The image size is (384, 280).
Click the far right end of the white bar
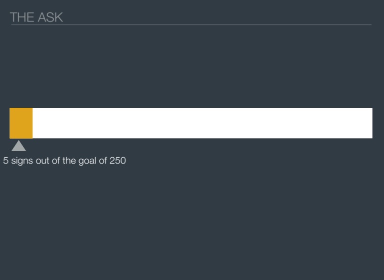pos(370,123)
